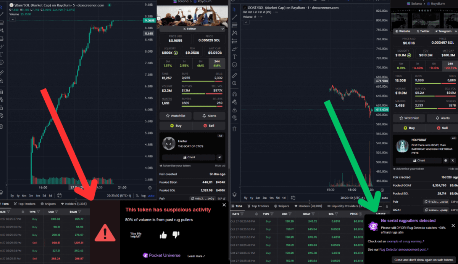This screenshot has width=458, height=264.
Task: Toggle auto scale on $Ban chart
Action: tap(151, 195)
